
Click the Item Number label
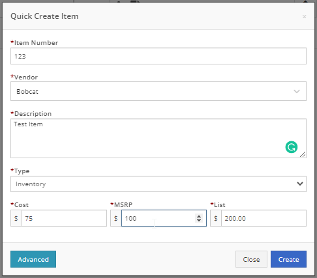pyautogui.click(x=35, y=43)
